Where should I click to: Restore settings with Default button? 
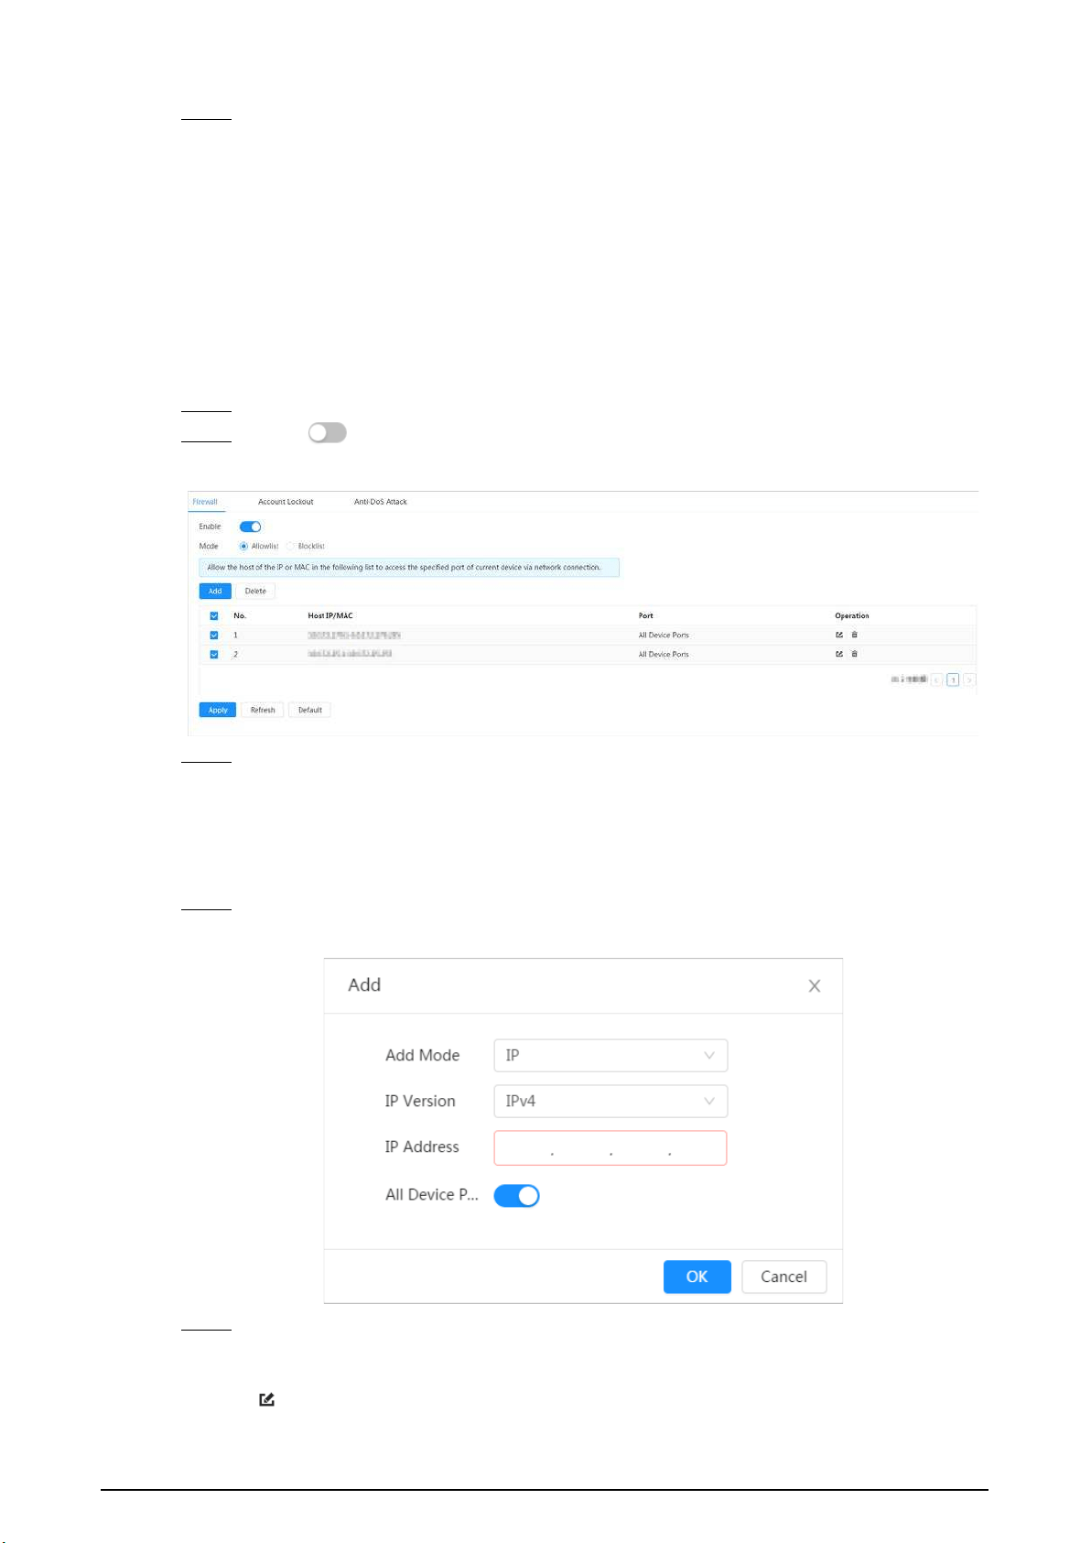[x=310, y=710]
